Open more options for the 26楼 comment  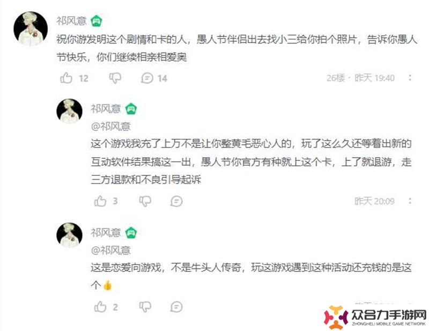pyautogui.click(x=410, y=78)
